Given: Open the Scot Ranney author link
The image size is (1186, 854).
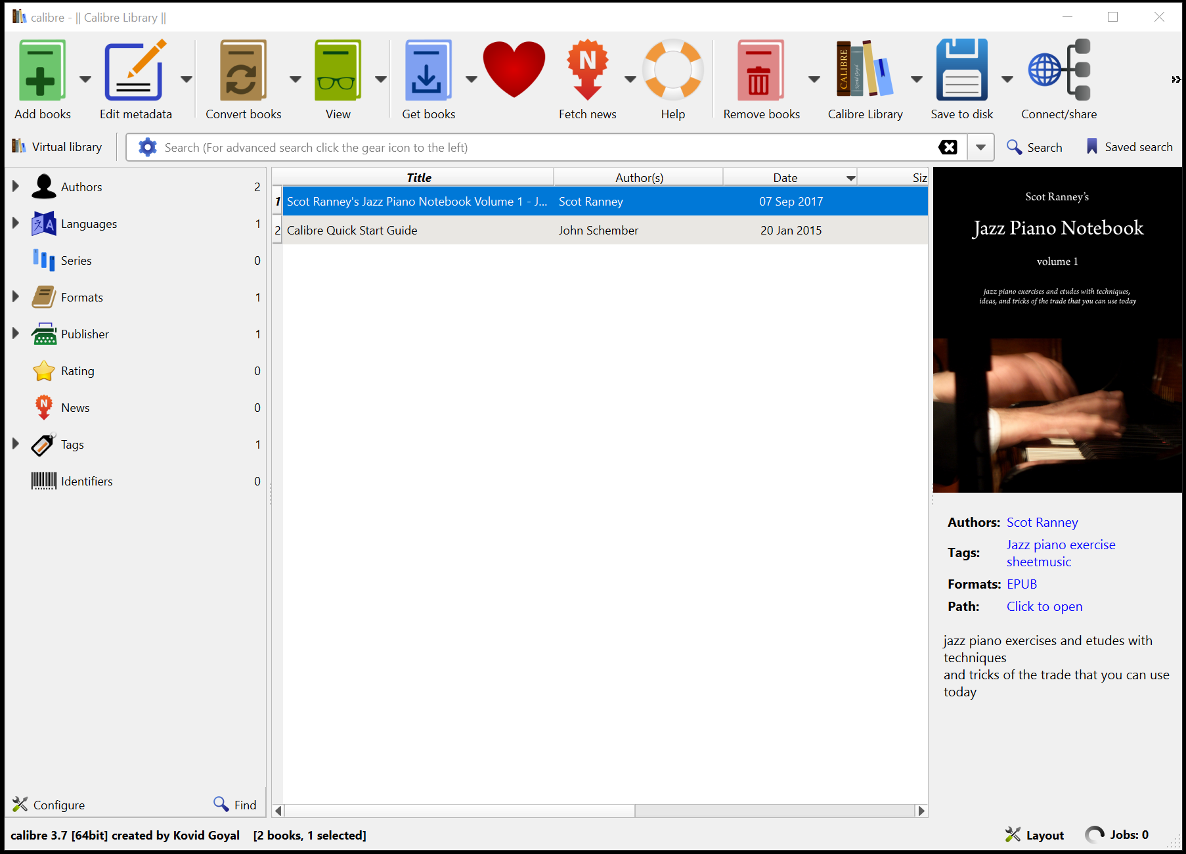Looking at the screenshot, I should pos(1042,522).
